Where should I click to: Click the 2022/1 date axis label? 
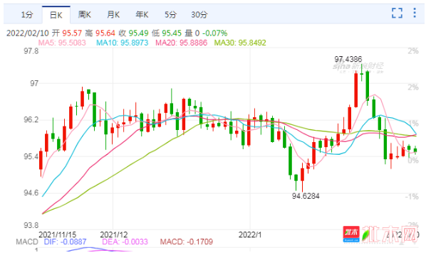250,234
